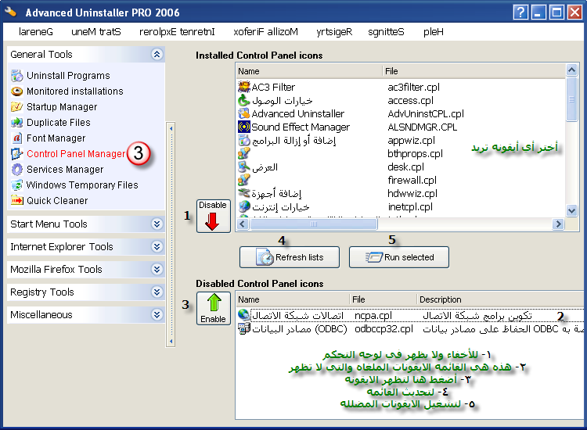Screen dimensions: 587x430
Task: Select the AdvUninstCPL.cpl file entry
Action: (x=426, y=113)
